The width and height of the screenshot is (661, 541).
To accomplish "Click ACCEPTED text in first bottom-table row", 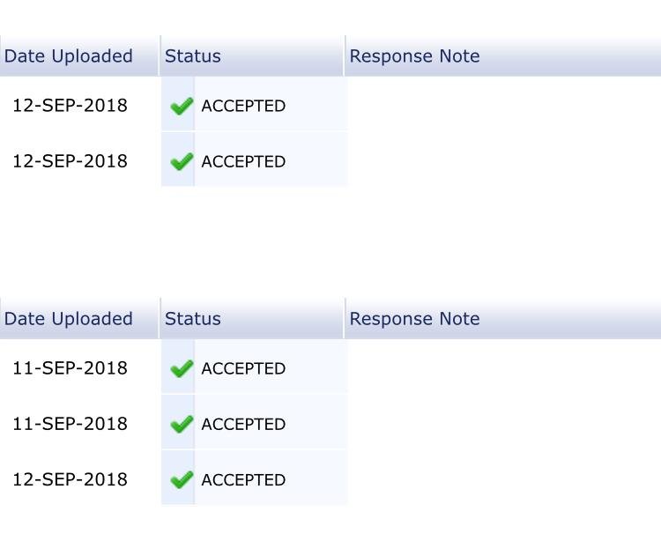I will [x=243, y=368].
